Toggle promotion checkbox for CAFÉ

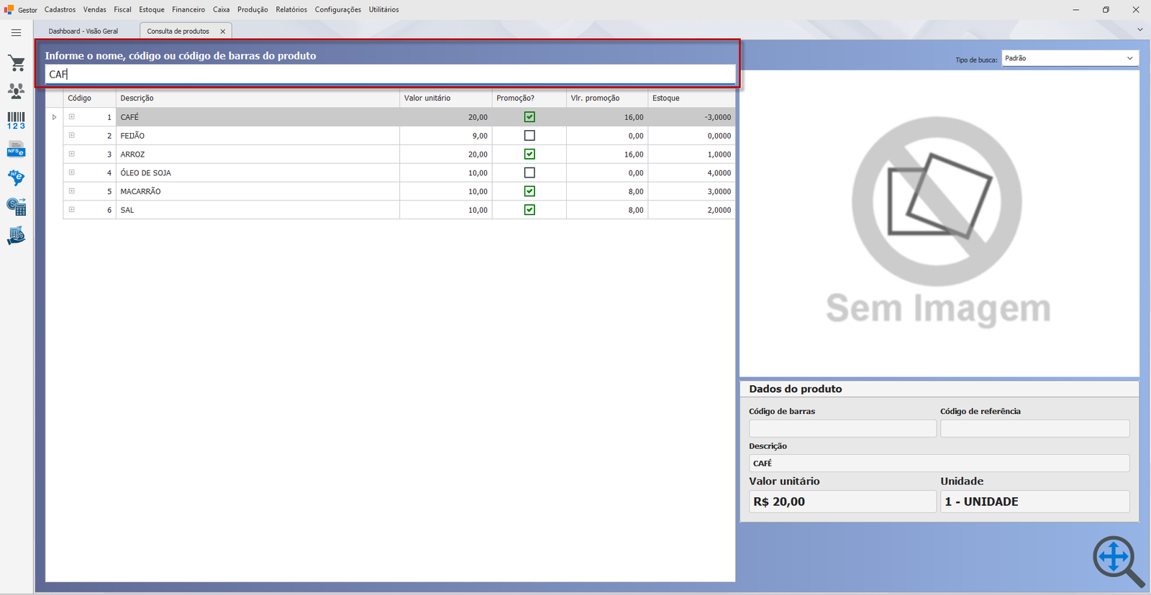529,117
